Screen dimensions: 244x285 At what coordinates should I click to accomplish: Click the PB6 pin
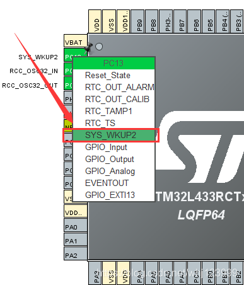tap(194, 21)
